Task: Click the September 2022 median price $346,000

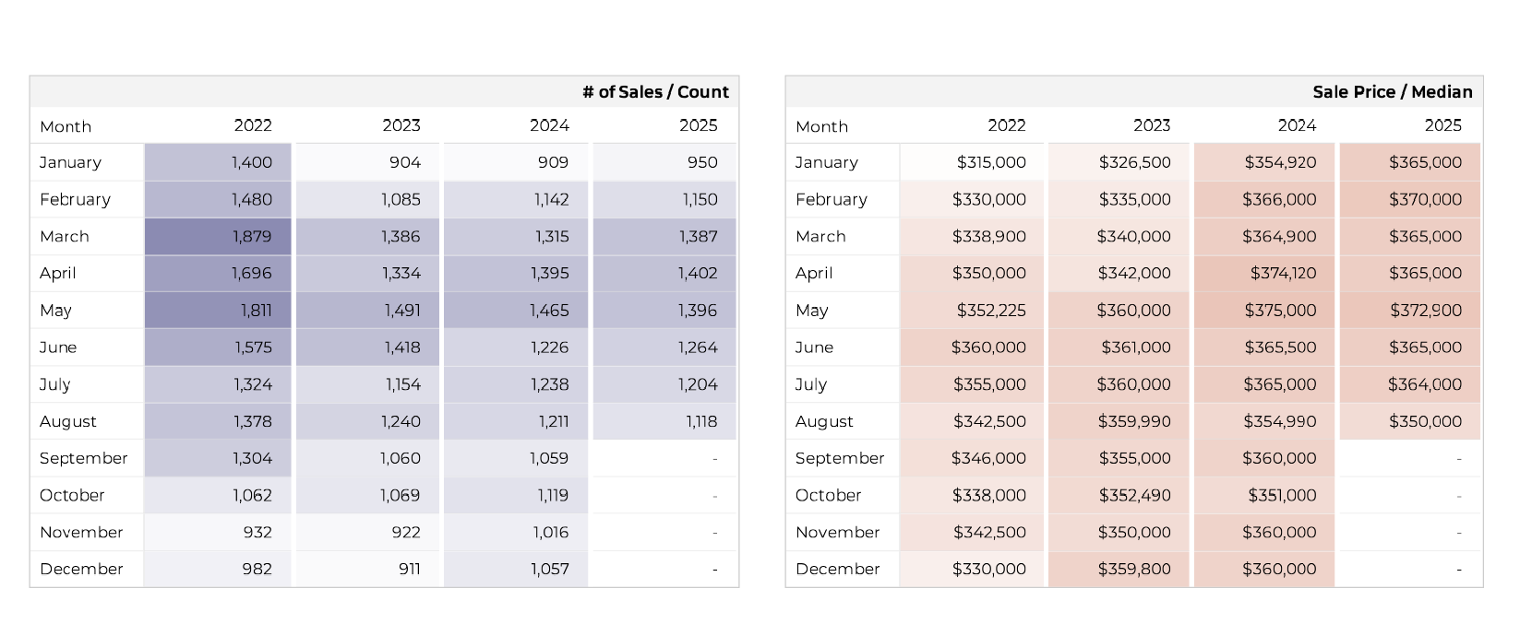Action: pos(972,458)
